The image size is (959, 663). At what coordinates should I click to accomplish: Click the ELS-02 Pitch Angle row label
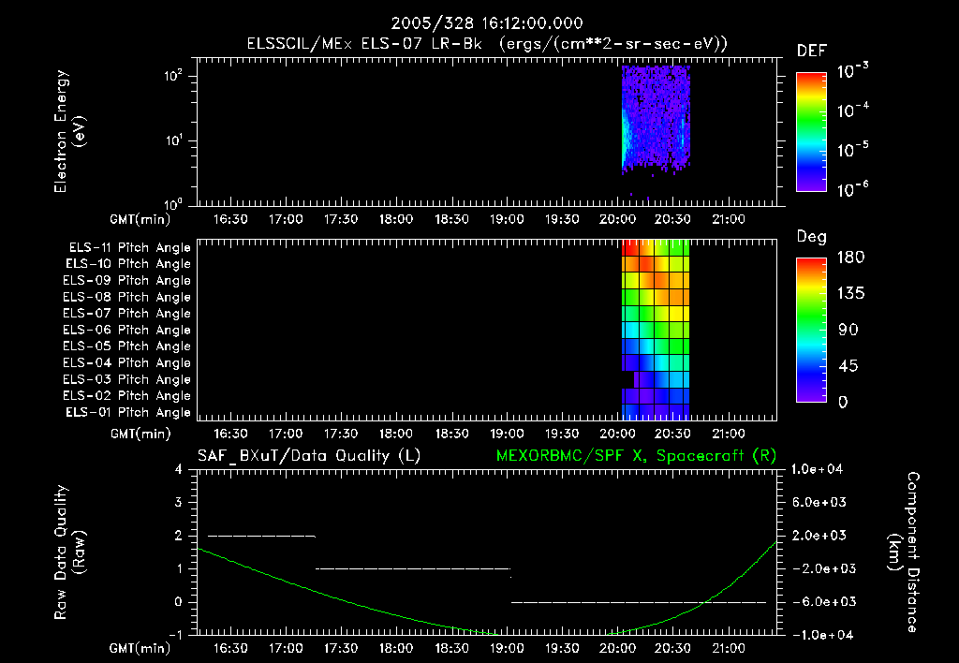pos(126,396)
